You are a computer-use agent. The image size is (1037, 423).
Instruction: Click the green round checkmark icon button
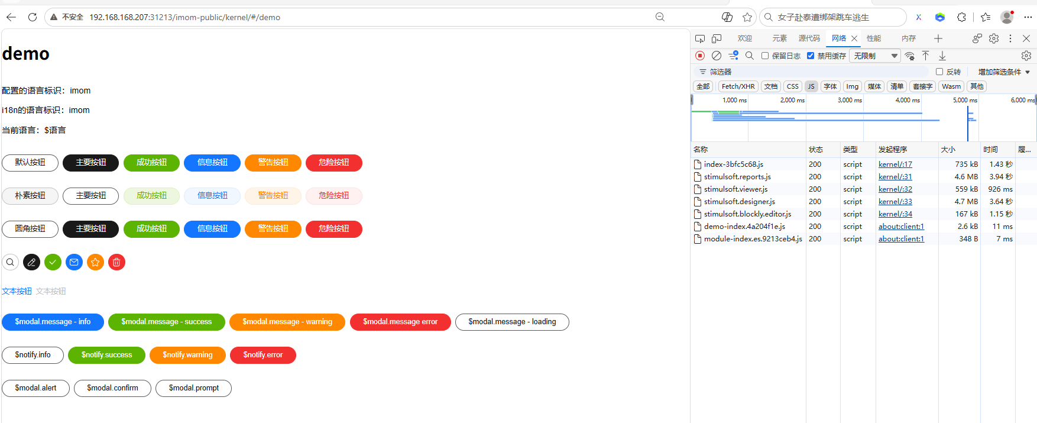coord(53,262)
